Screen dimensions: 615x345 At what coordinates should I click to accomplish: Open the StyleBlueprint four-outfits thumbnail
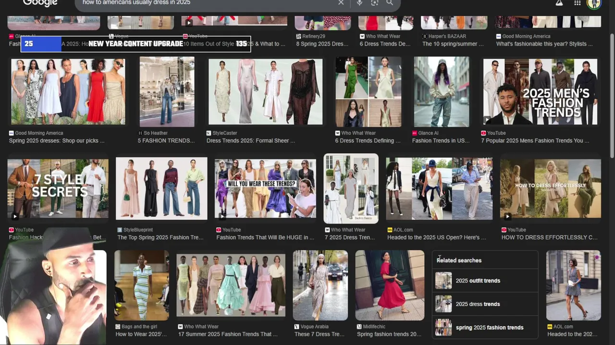(x=161, y=189)
